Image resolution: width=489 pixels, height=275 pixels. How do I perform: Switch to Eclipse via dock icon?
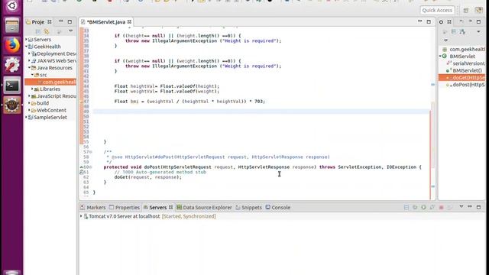(x=12, y=105)
